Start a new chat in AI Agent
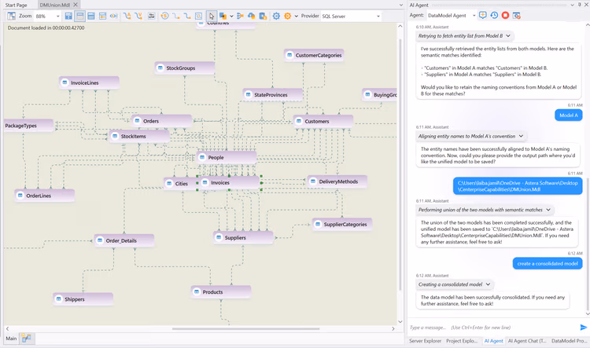The height and width of the screenshot is (348, 590). pyautogui.click(x=483, y=15)
